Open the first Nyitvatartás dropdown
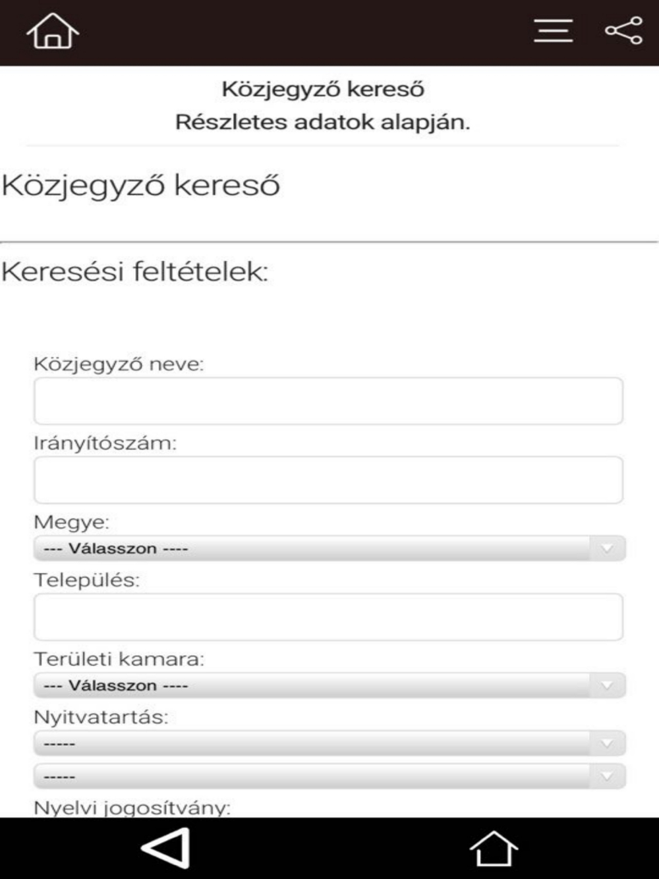Viewport: 659px width, 879px height. pyautogui.click(x=328, y=744)
